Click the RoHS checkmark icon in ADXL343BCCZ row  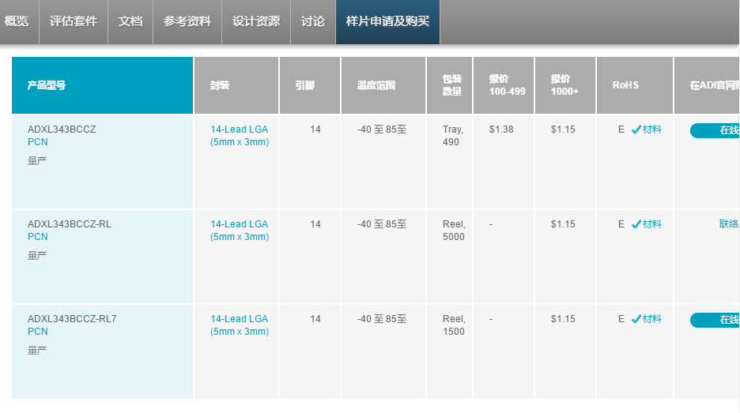[636, 130]
